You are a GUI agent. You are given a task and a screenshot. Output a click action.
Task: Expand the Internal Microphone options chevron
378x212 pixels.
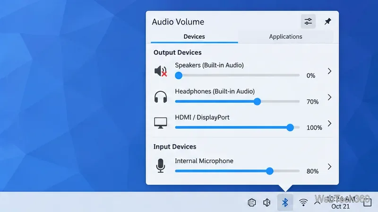point(329,167)
